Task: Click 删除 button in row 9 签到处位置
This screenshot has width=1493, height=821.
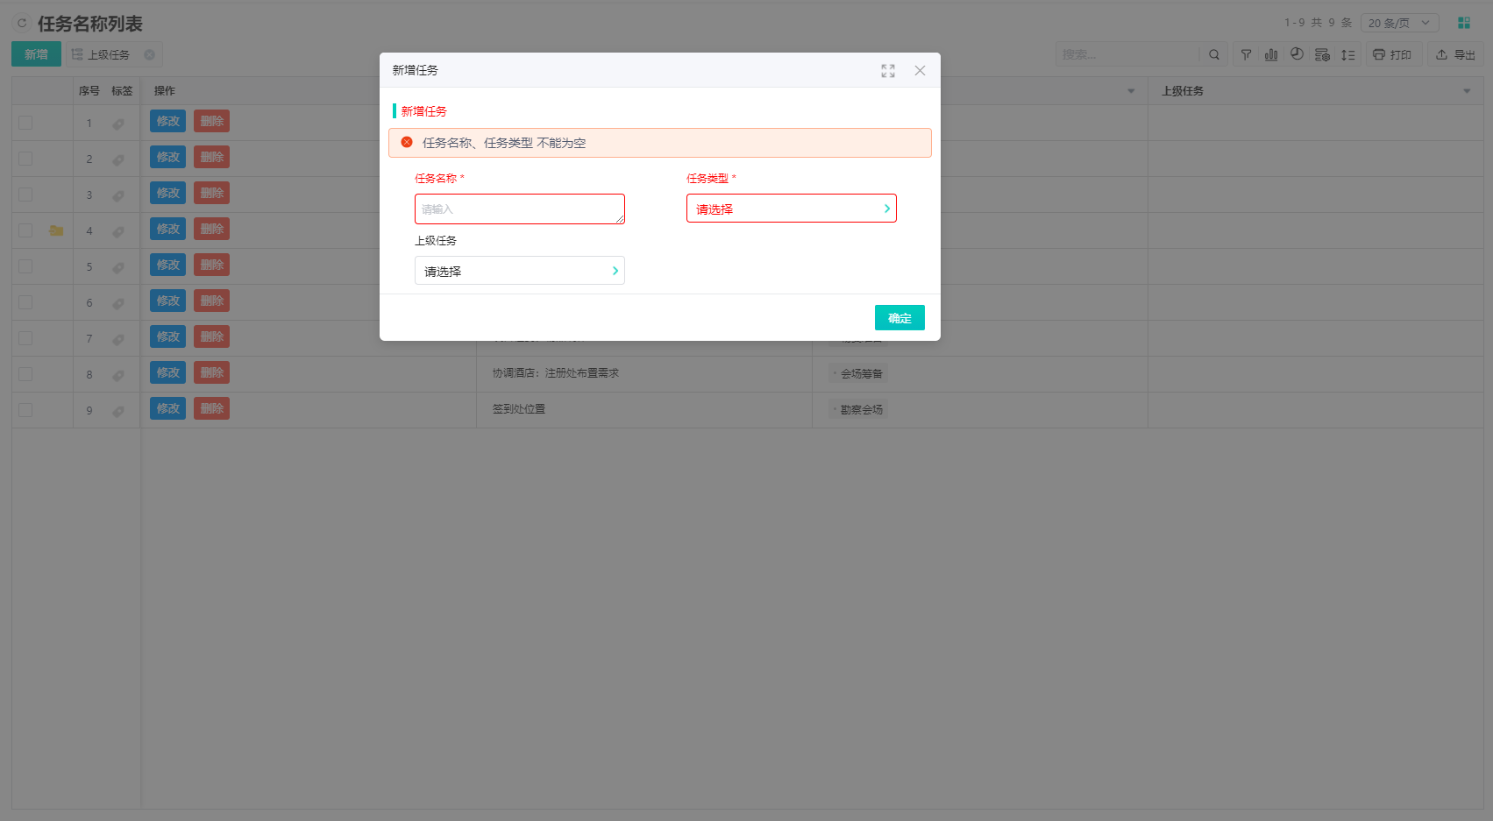Action: click(x=211, y=409)
